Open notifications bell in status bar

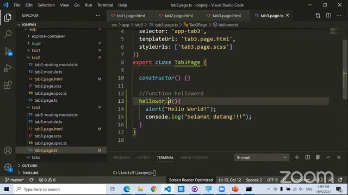(340, 180)
